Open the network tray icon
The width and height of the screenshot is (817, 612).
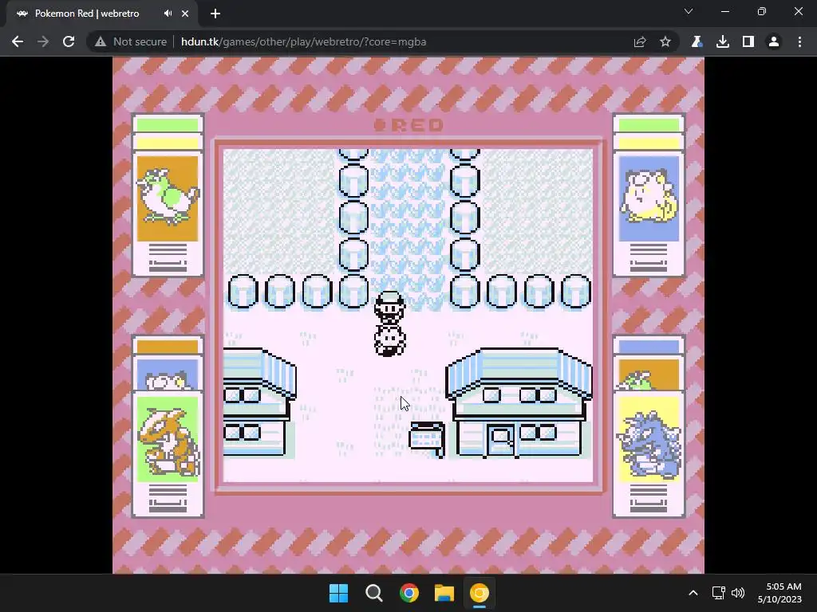tap(719, 593)
